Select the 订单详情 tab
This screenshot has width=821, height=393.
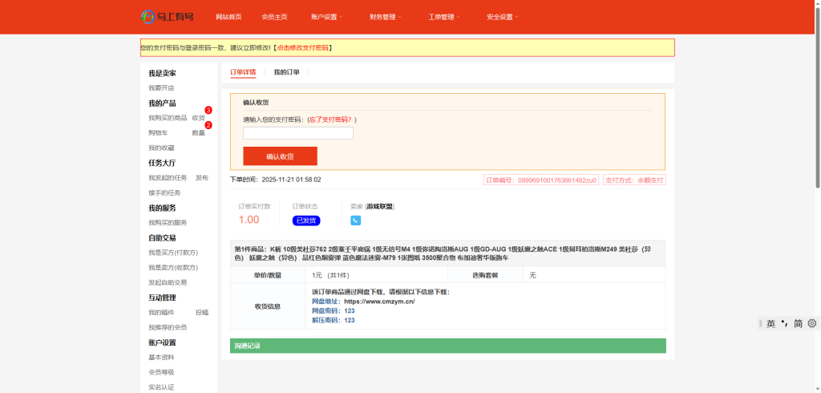click(x=243, y=72)
